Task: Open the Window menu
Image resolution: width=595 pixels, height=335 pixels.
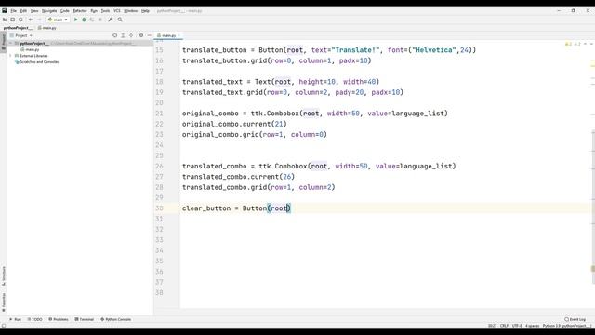Action: tap(130, 11)
